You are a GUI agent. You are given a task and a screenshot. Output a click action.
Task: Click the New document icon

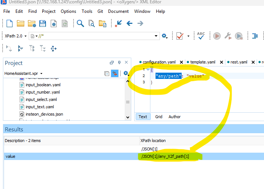[x=10, y=23]
